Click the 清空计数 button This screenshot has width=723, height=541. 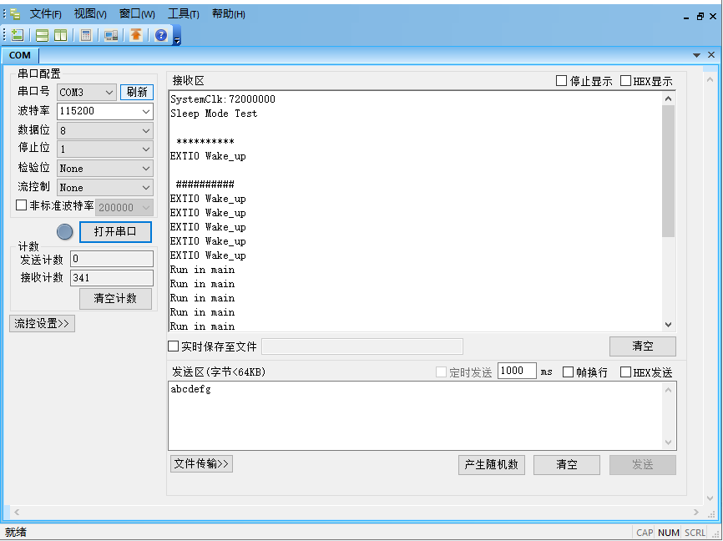pos(115,298)
